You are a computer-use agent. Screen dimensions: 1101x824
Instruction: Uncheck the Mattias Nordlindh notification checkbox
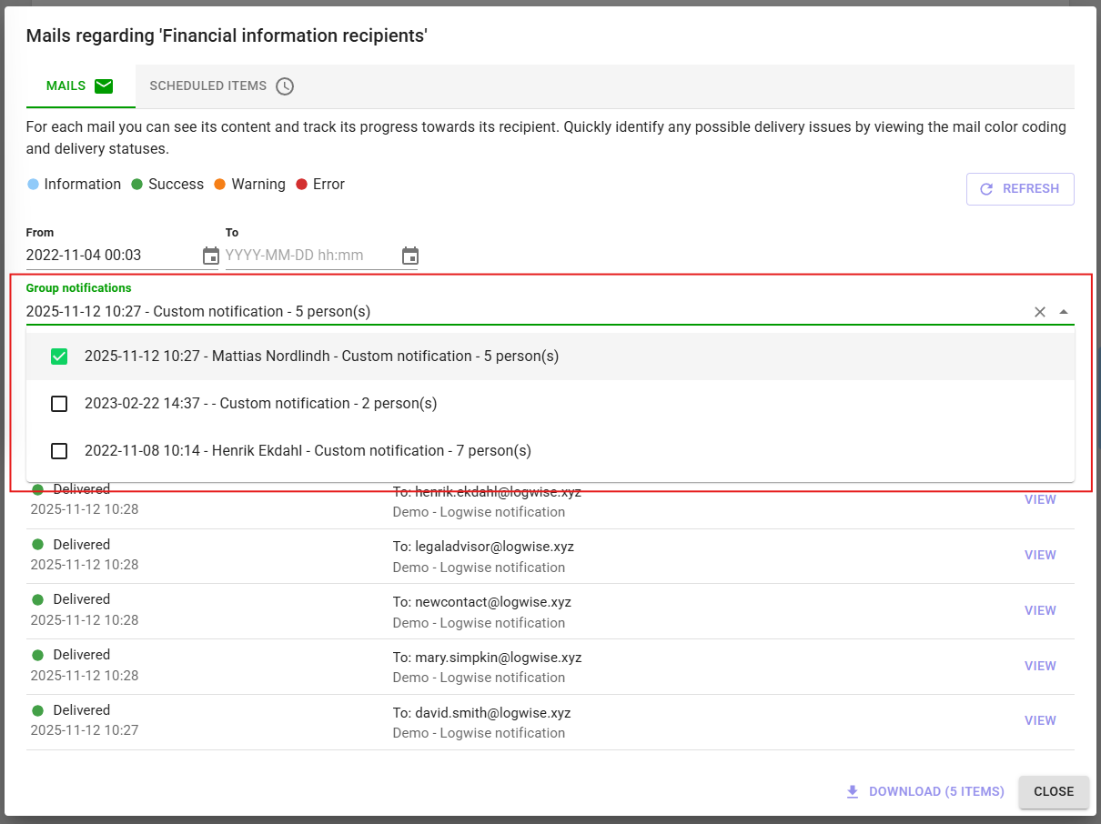pyautogui.click(x=59, y=357)
